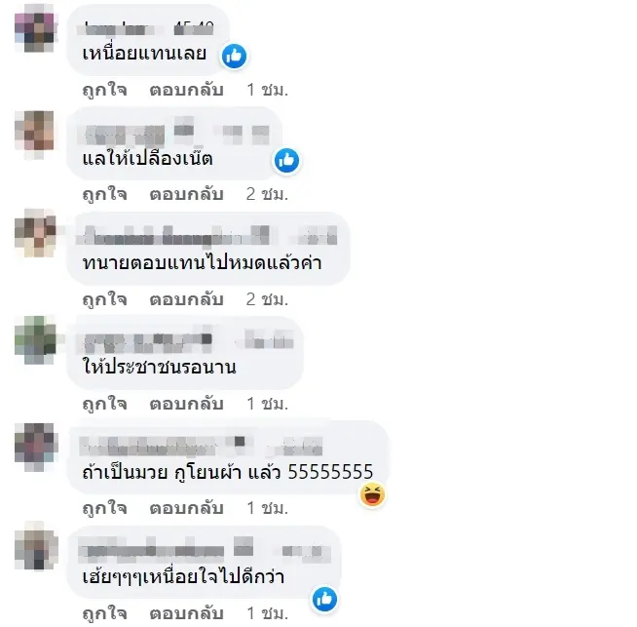Click the like reaction icon on 'เหนื่อยแทนเลย' comment
This screenshot has height=627, width=637.
(234, 56)
